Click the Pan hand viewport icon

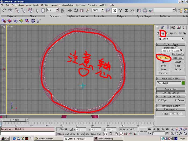[x=177, y=133]
